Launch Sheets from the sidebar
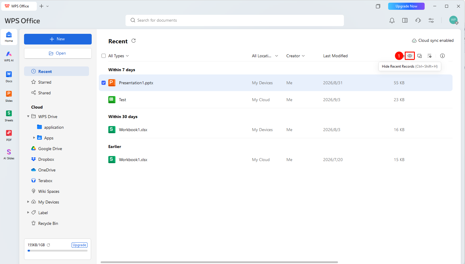Viewport: 465px width, 264px height. [x=9, y=116]
